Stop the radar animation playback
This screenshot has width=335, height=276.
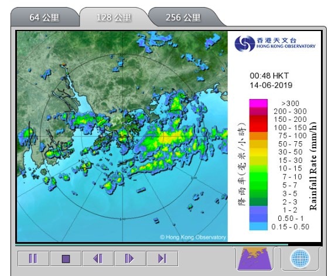click(x=66, y=258)
